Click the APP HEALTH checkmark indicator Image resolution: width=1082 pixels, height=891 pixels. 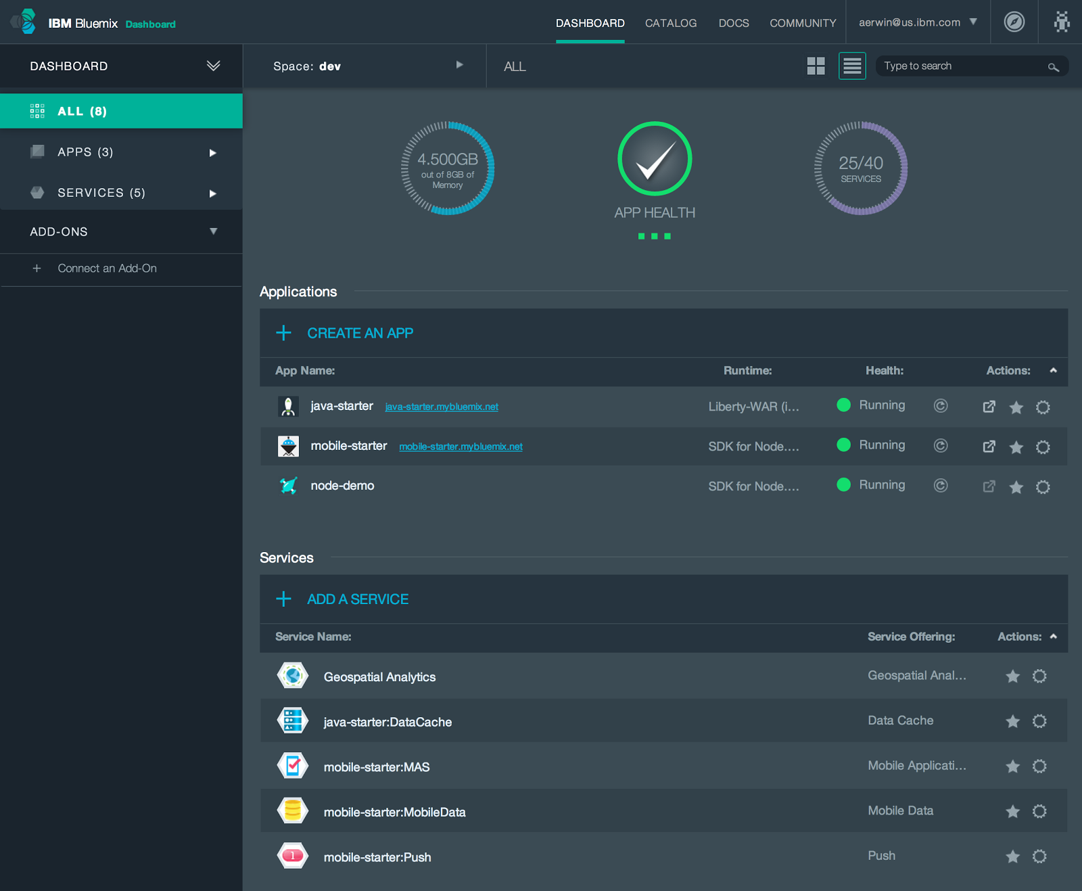655,159
